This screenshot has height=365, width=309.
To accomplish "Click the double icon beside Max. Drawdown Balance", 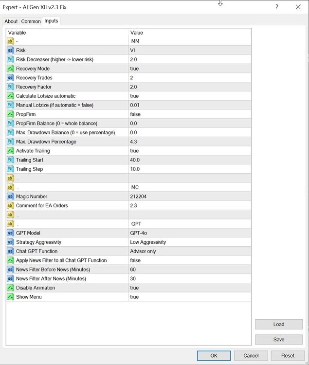I will tap(10, 132).
